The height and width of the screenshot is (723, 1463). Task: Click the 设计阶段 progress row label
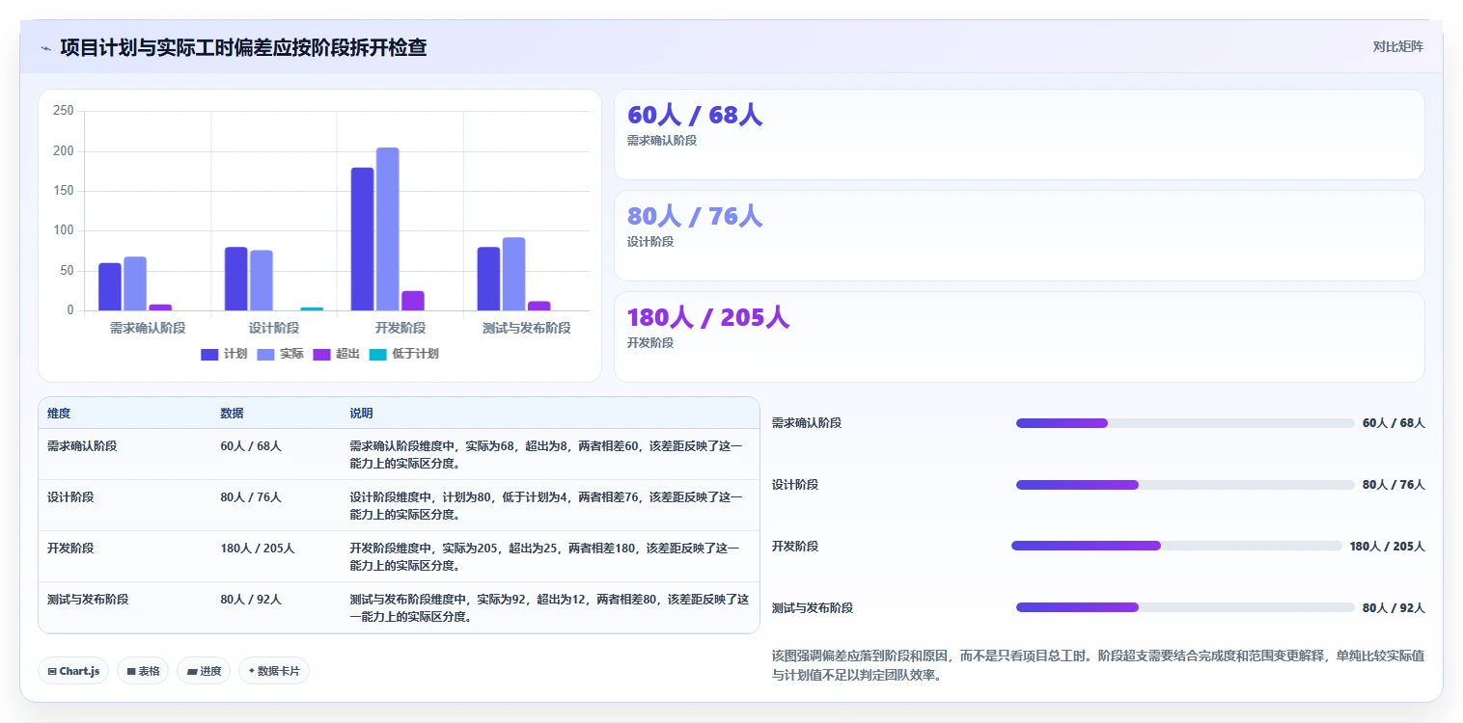795,485
